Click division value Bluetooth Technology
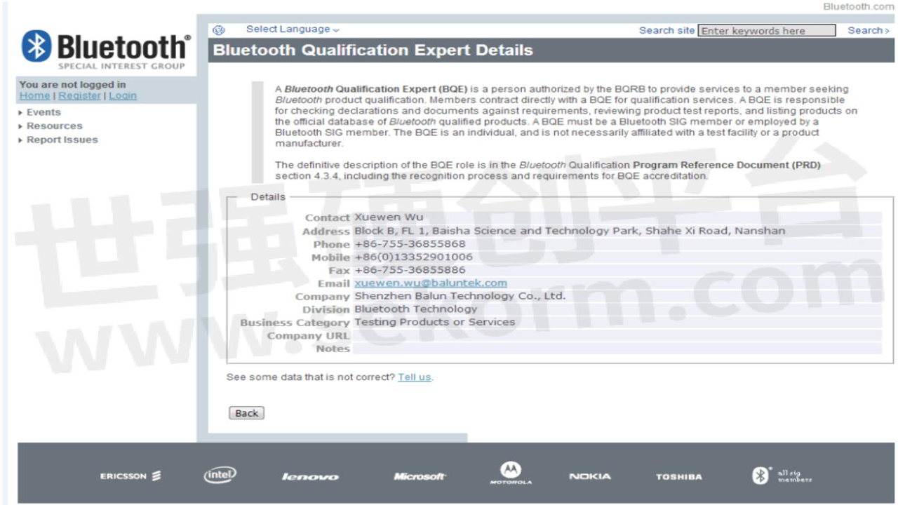Viewport: 898px width, 505px height. tap(415, 309)
